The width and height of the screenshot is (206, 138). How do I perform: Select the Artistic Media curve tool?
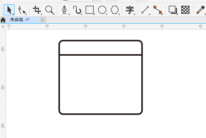(77, 10)
